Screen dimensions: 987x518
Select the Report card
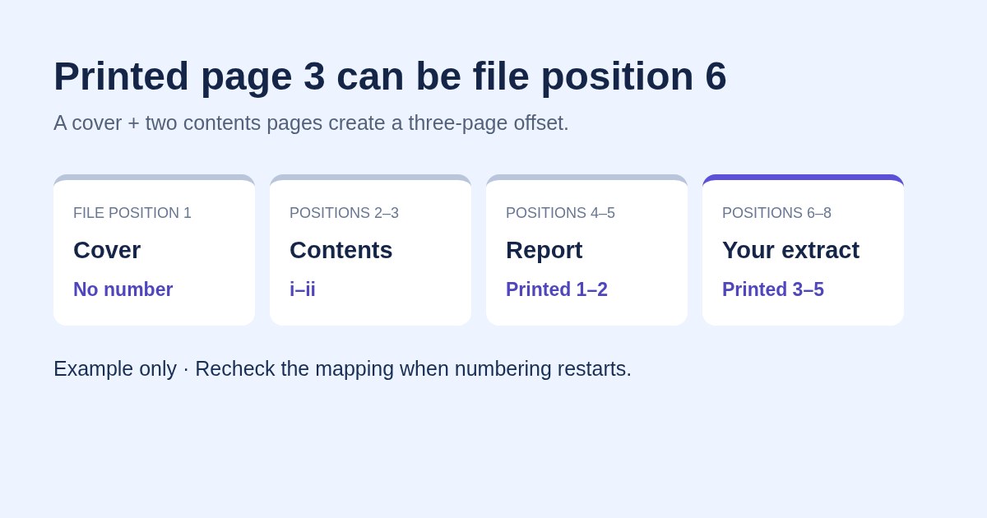coord(586,250)
